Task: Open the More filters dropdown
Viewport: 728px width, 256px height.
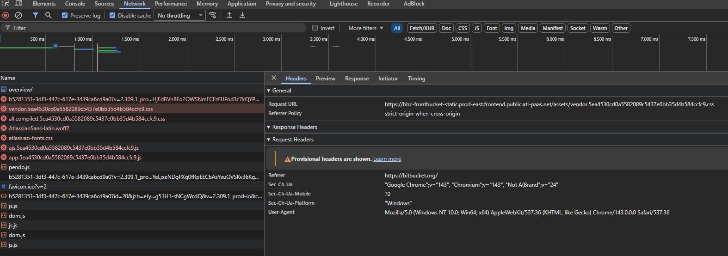Action: coord(366,28)
